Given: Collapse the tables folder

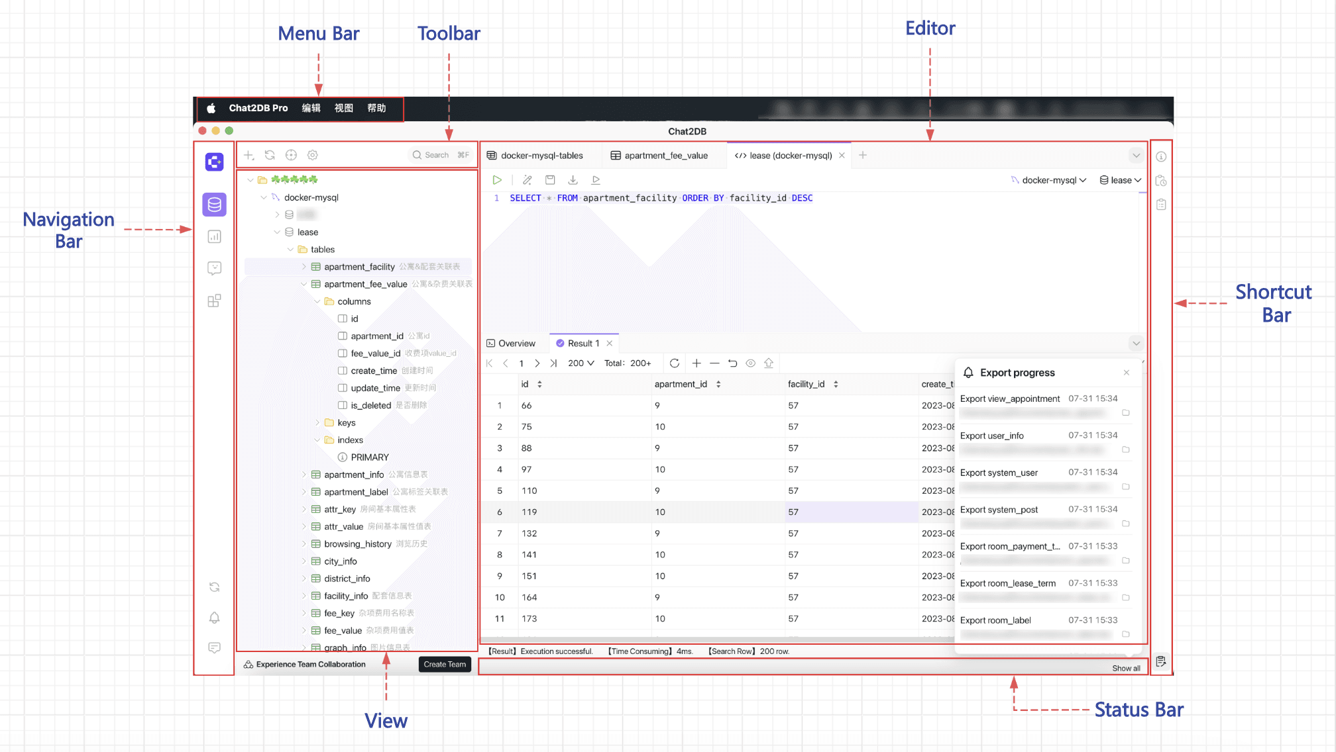Looking at the screenshot, I should [290, 250].
